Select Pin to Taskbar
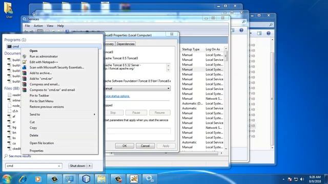 coord(39,96)
